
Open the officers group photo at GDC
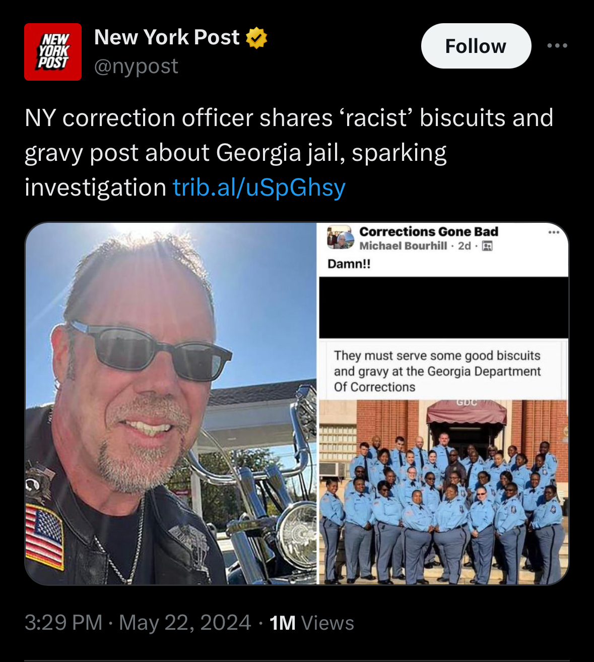click(x=444, y=492)
